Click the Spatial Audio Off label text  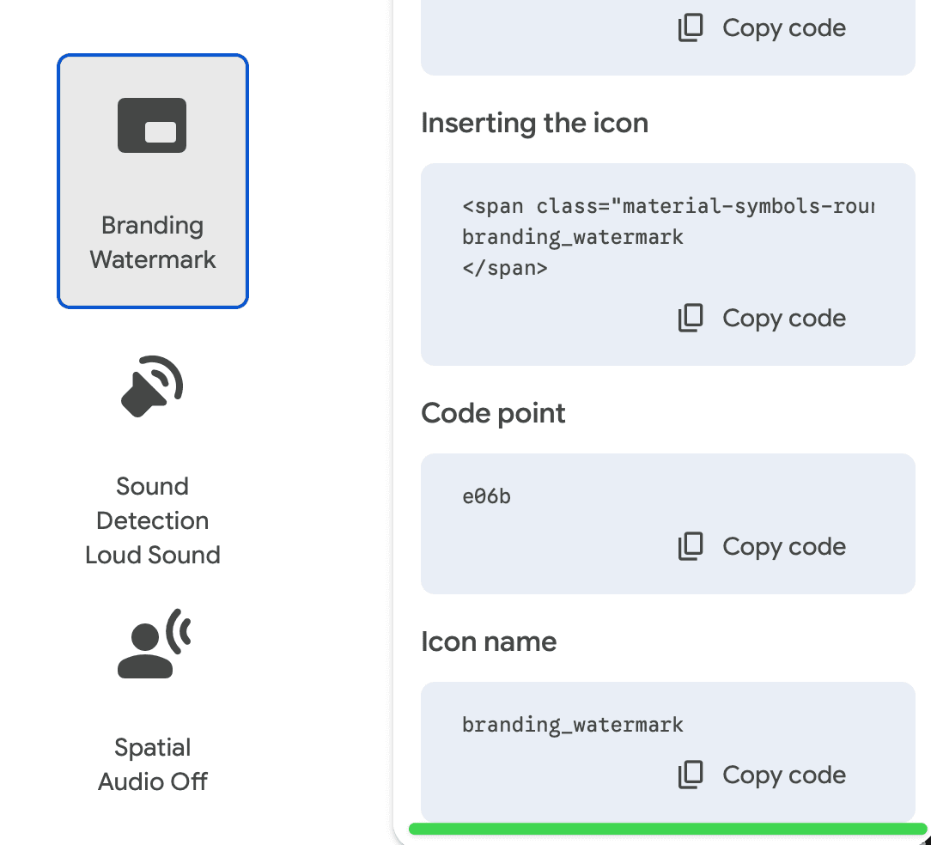click(x=152, y=764)
